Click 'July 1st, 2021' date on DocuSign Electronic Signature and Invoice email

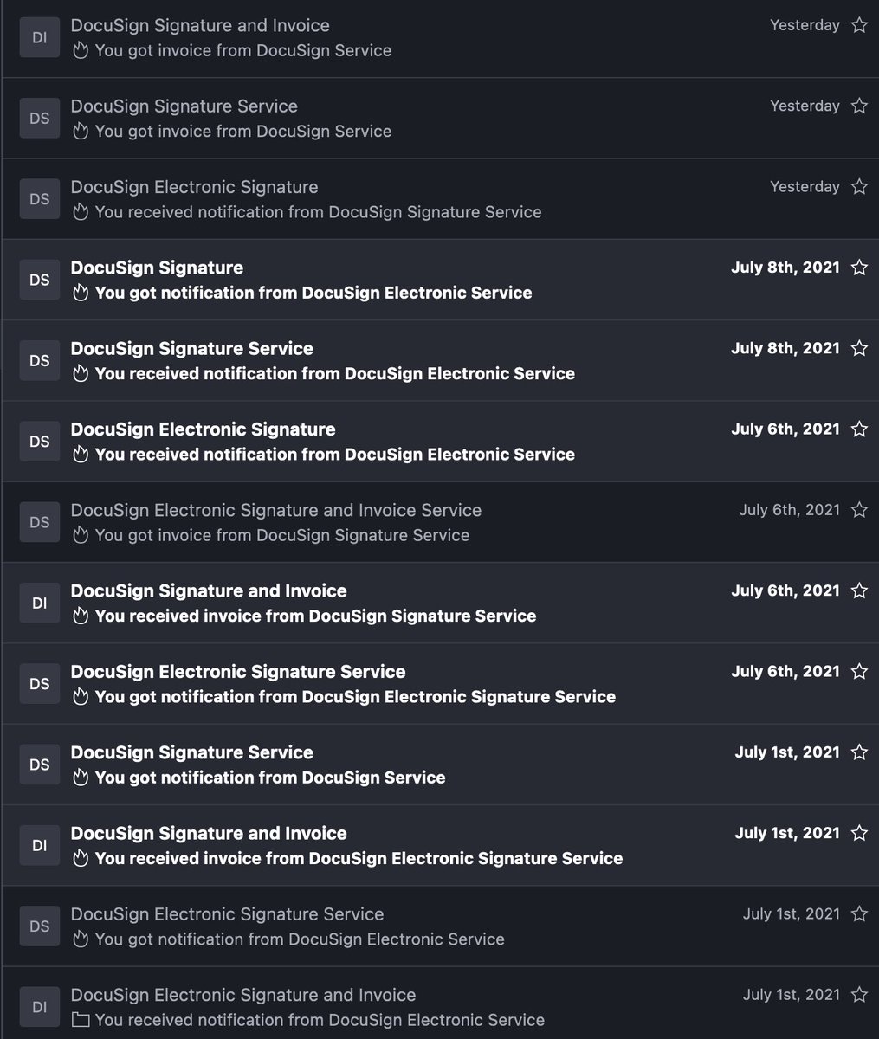tap(792, 994)
